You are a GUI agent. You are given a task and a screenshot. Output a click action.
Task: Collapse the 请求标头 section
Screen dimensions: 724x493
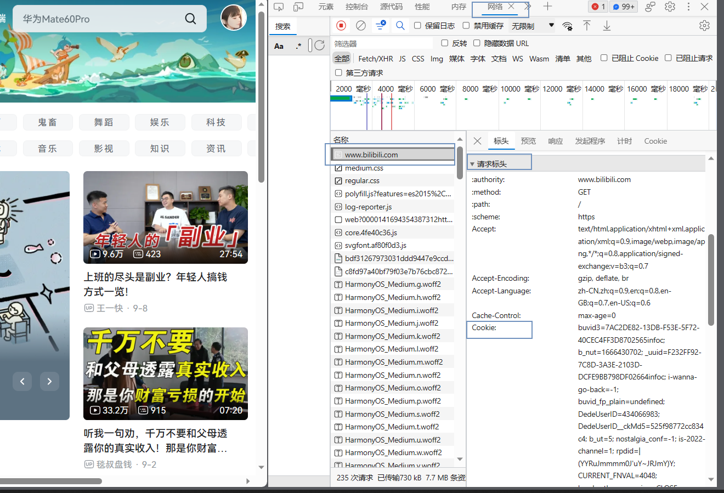pyautogui.click(x=472, y=164)
